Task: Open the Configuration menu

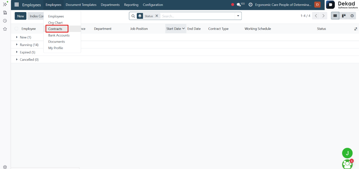Action: (153, 5)
